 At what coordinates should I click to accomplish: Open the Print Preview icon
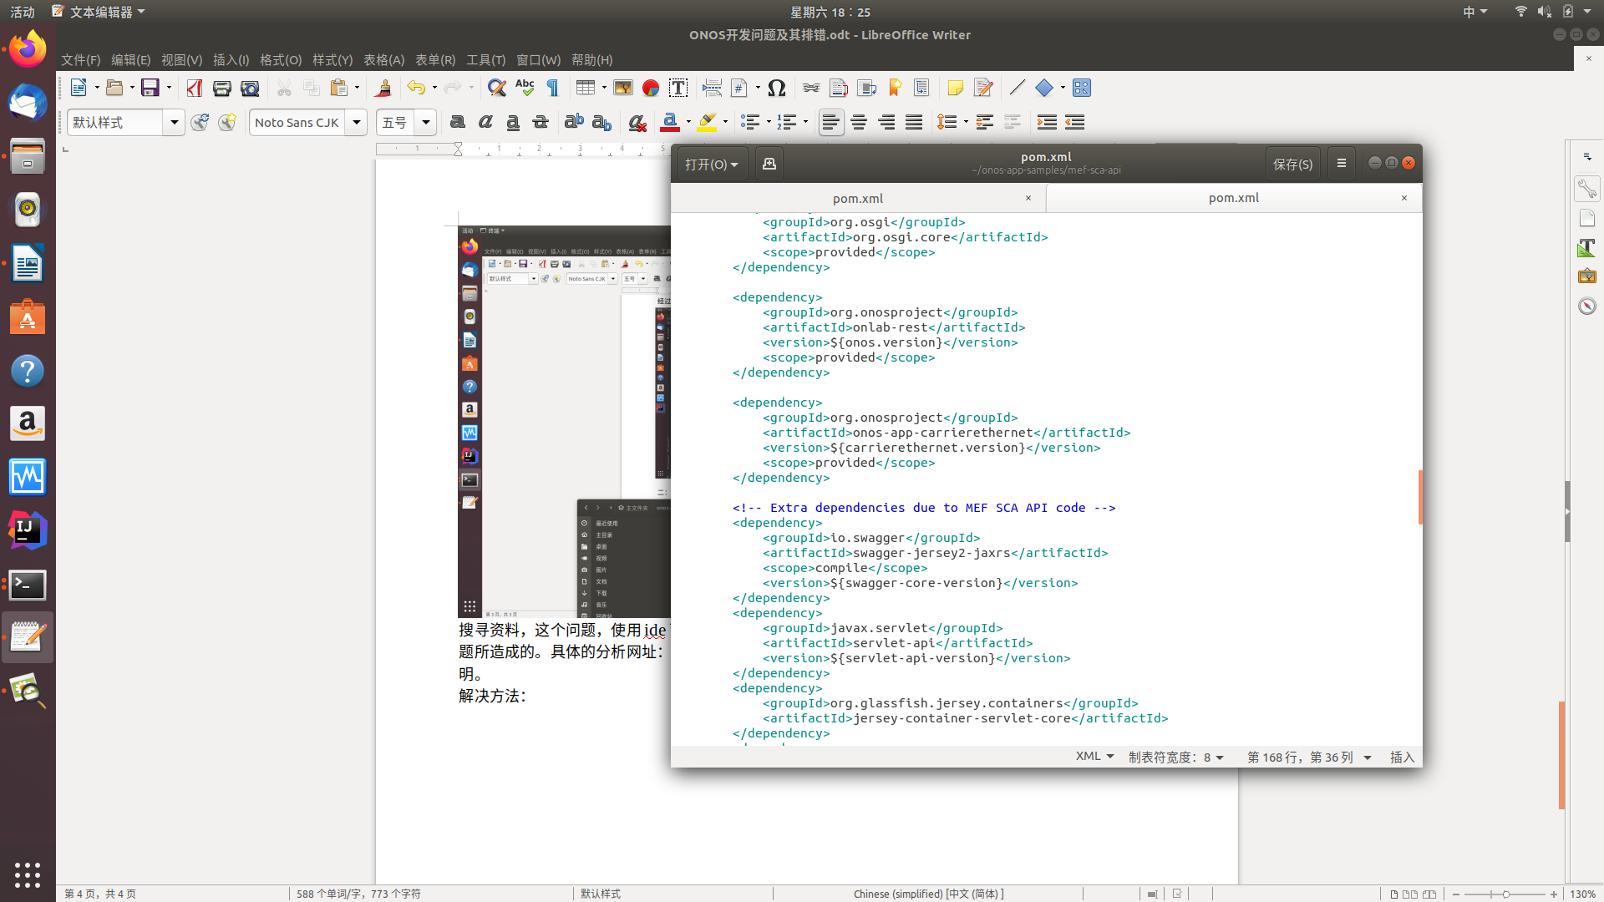(249, 88)
